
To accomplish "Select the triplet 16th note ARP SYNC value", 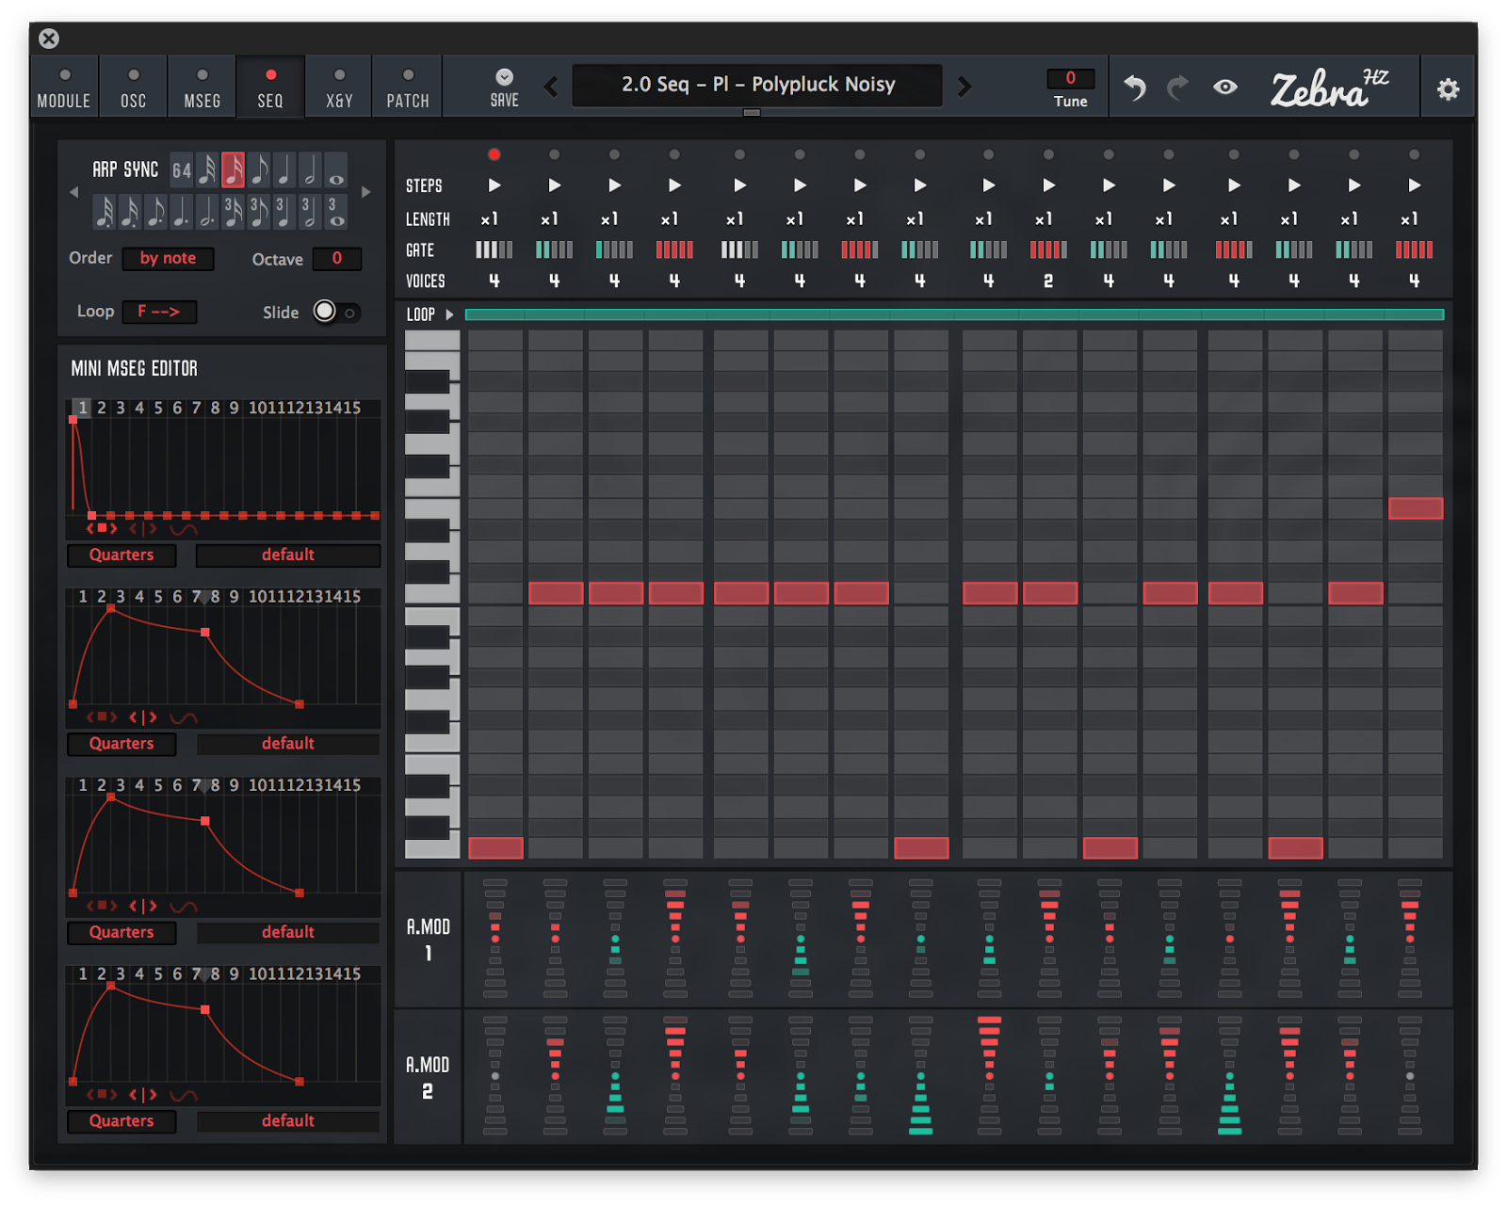I will point(233,212).
